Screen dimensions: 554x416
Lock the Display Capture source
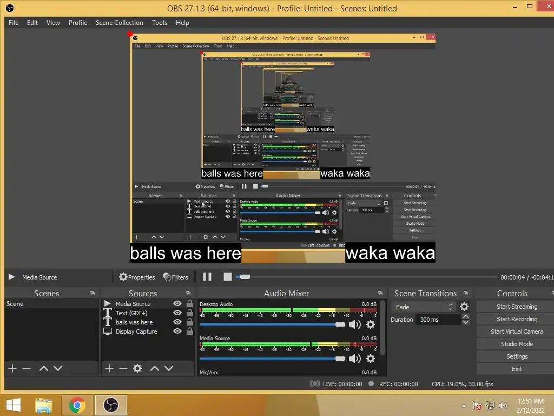(190, 331)
